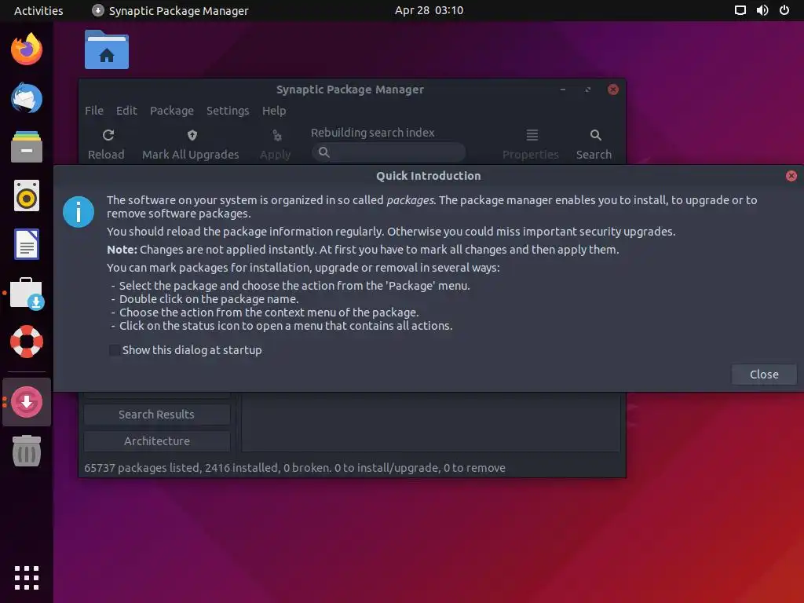This screenshot has width=804, height=603.
Task: Click the network status icon in top bar
Action: coord(740,10)
